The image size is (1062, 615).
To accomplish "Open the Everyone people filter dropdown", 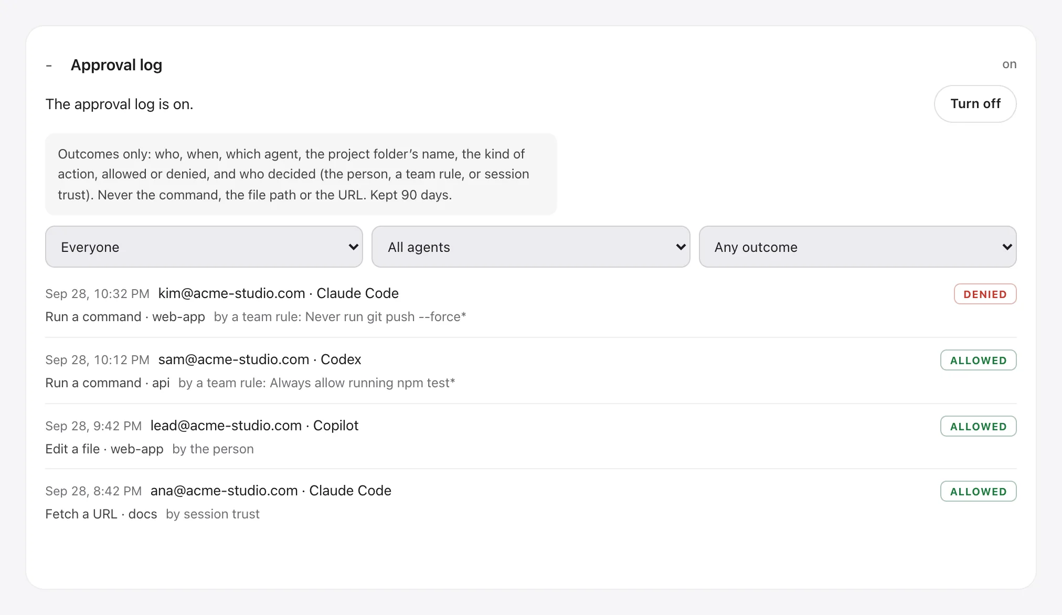I will (204, 247).
